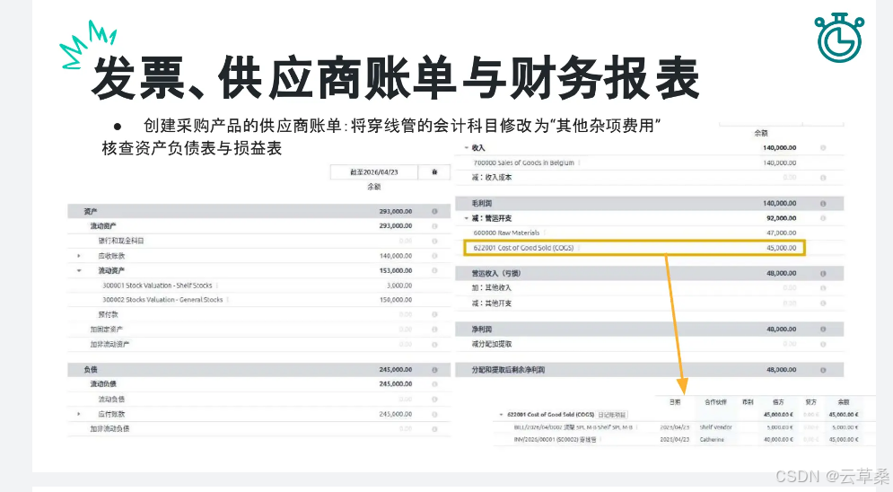Click the 日期 column header
The height and width of the screenshot is (492, 893).
point(675,402)
